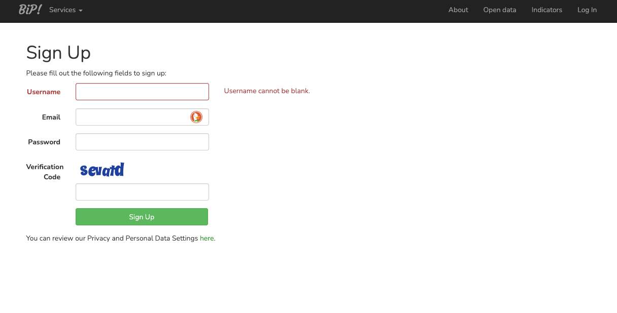Image resolution: width=617 pixels, height=313 pixels.
Task: Open the About page
Action: (458, 10)
